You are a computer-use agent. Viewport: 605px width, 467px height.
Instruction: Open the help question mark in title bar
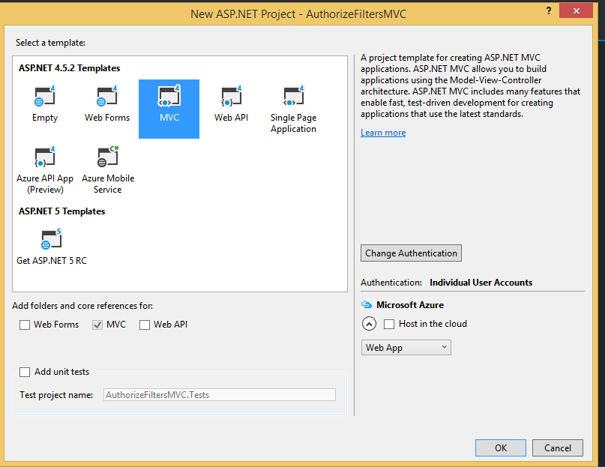[549, 10]
